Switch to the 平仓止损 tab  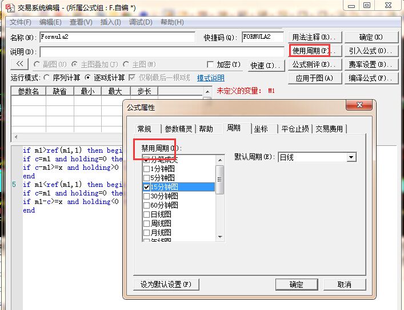[x=295, y=129]
